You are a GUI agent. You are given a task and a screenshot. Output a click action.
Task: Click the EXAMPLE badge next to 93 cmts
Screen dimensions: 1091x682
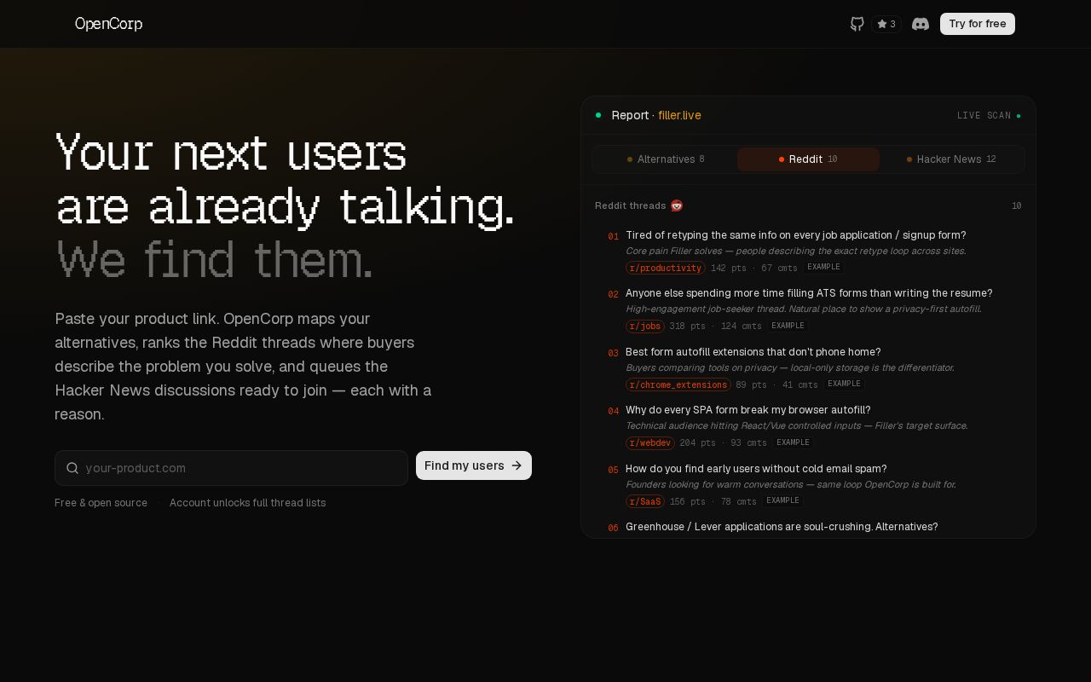[x=794, y=442]
